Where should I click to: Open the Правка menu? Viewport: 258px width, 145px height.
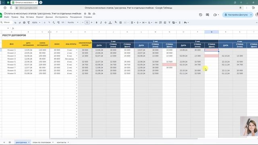tap(15, 17)
